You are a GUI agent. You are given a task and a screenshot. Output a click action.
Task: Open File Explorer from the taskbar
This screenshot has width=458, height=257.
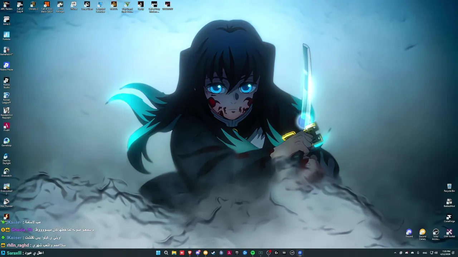(174, 253)
